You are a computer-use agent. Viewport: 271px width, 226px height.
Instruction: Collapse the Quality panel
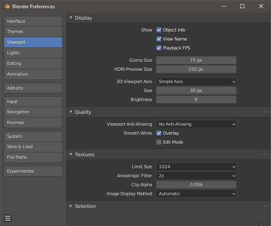pos(71,112)
